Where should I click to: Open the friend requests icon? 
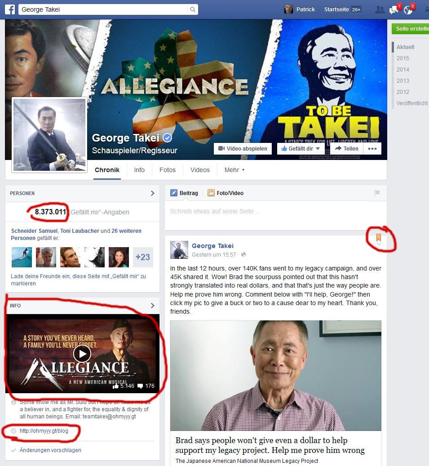tap(380, 10)
